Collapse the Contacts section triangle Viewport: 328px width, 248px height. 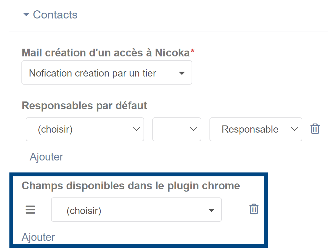coord(26,15)
